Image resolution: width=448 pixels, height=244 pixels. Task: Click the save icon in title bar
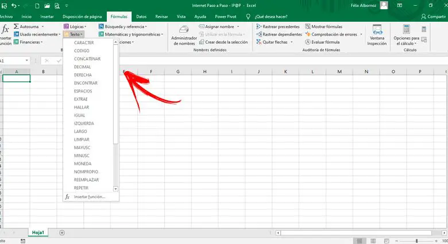(4, 5)
